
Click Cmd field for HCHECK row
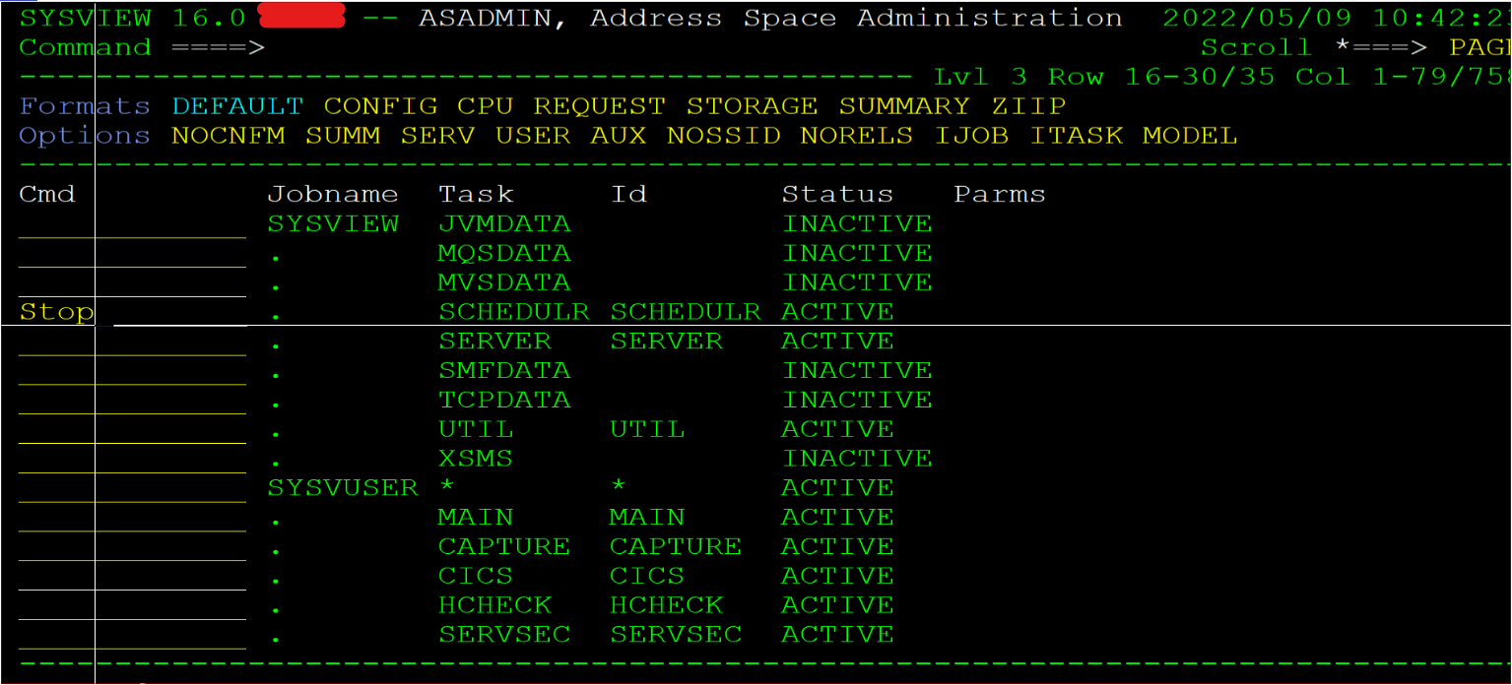pos(132,605)
